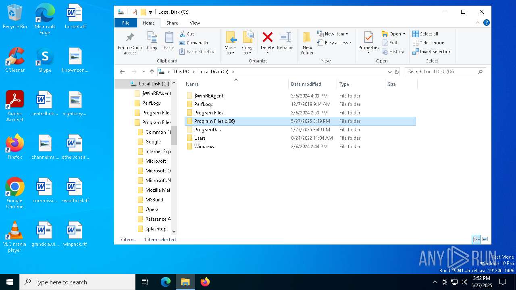Switch to the View tab

pyautogui.click(x=195, y=23)
